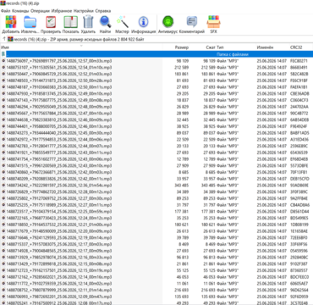Click the up-arrow parent folder icon

tap(4, 39)
